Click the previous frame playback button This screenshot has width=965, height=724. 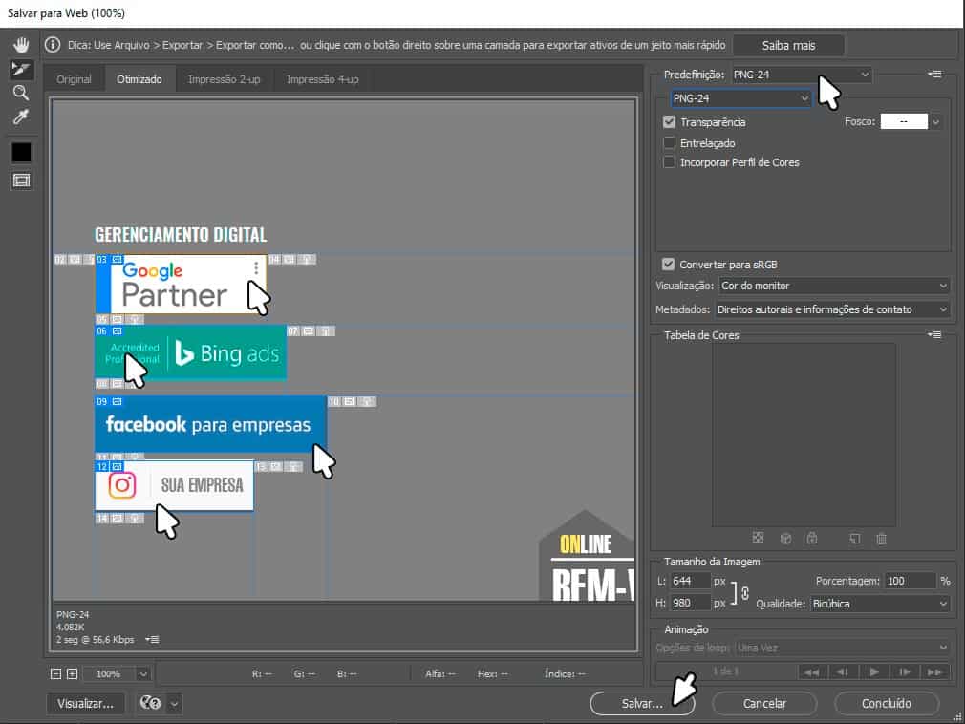pyautogui.click(x=843, y=671)
